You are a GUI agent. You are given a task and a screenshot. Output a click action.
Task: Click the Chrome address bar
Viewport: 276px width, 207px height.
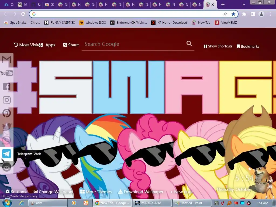pos(129,14)
